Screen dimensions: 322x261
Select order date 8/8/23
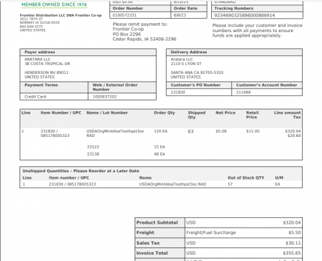pyautogui.click(x=180, y=15)
